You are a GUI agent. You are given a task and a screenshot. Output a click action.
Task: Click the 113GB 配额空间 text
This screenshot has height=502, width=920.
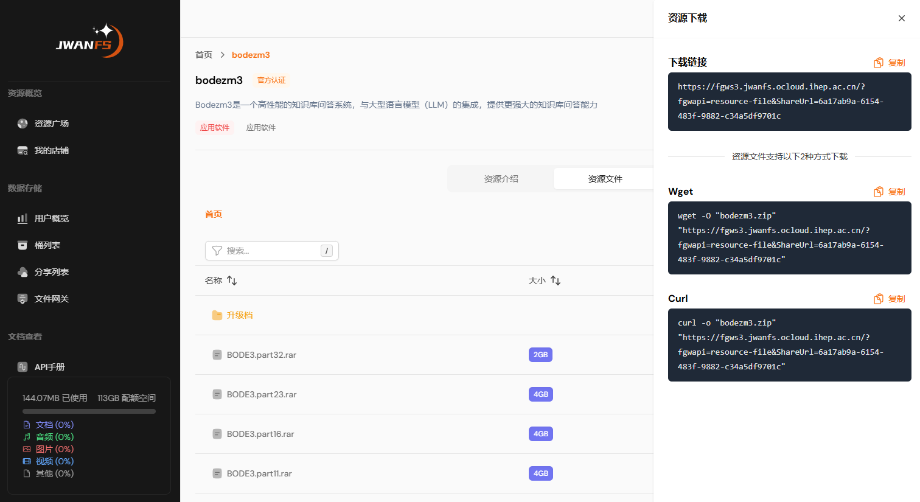tap(127, 398)
